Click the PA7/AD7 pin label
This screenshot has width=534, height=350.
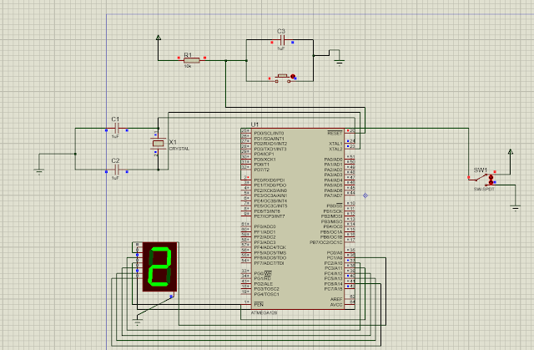[x=333, y=195]
